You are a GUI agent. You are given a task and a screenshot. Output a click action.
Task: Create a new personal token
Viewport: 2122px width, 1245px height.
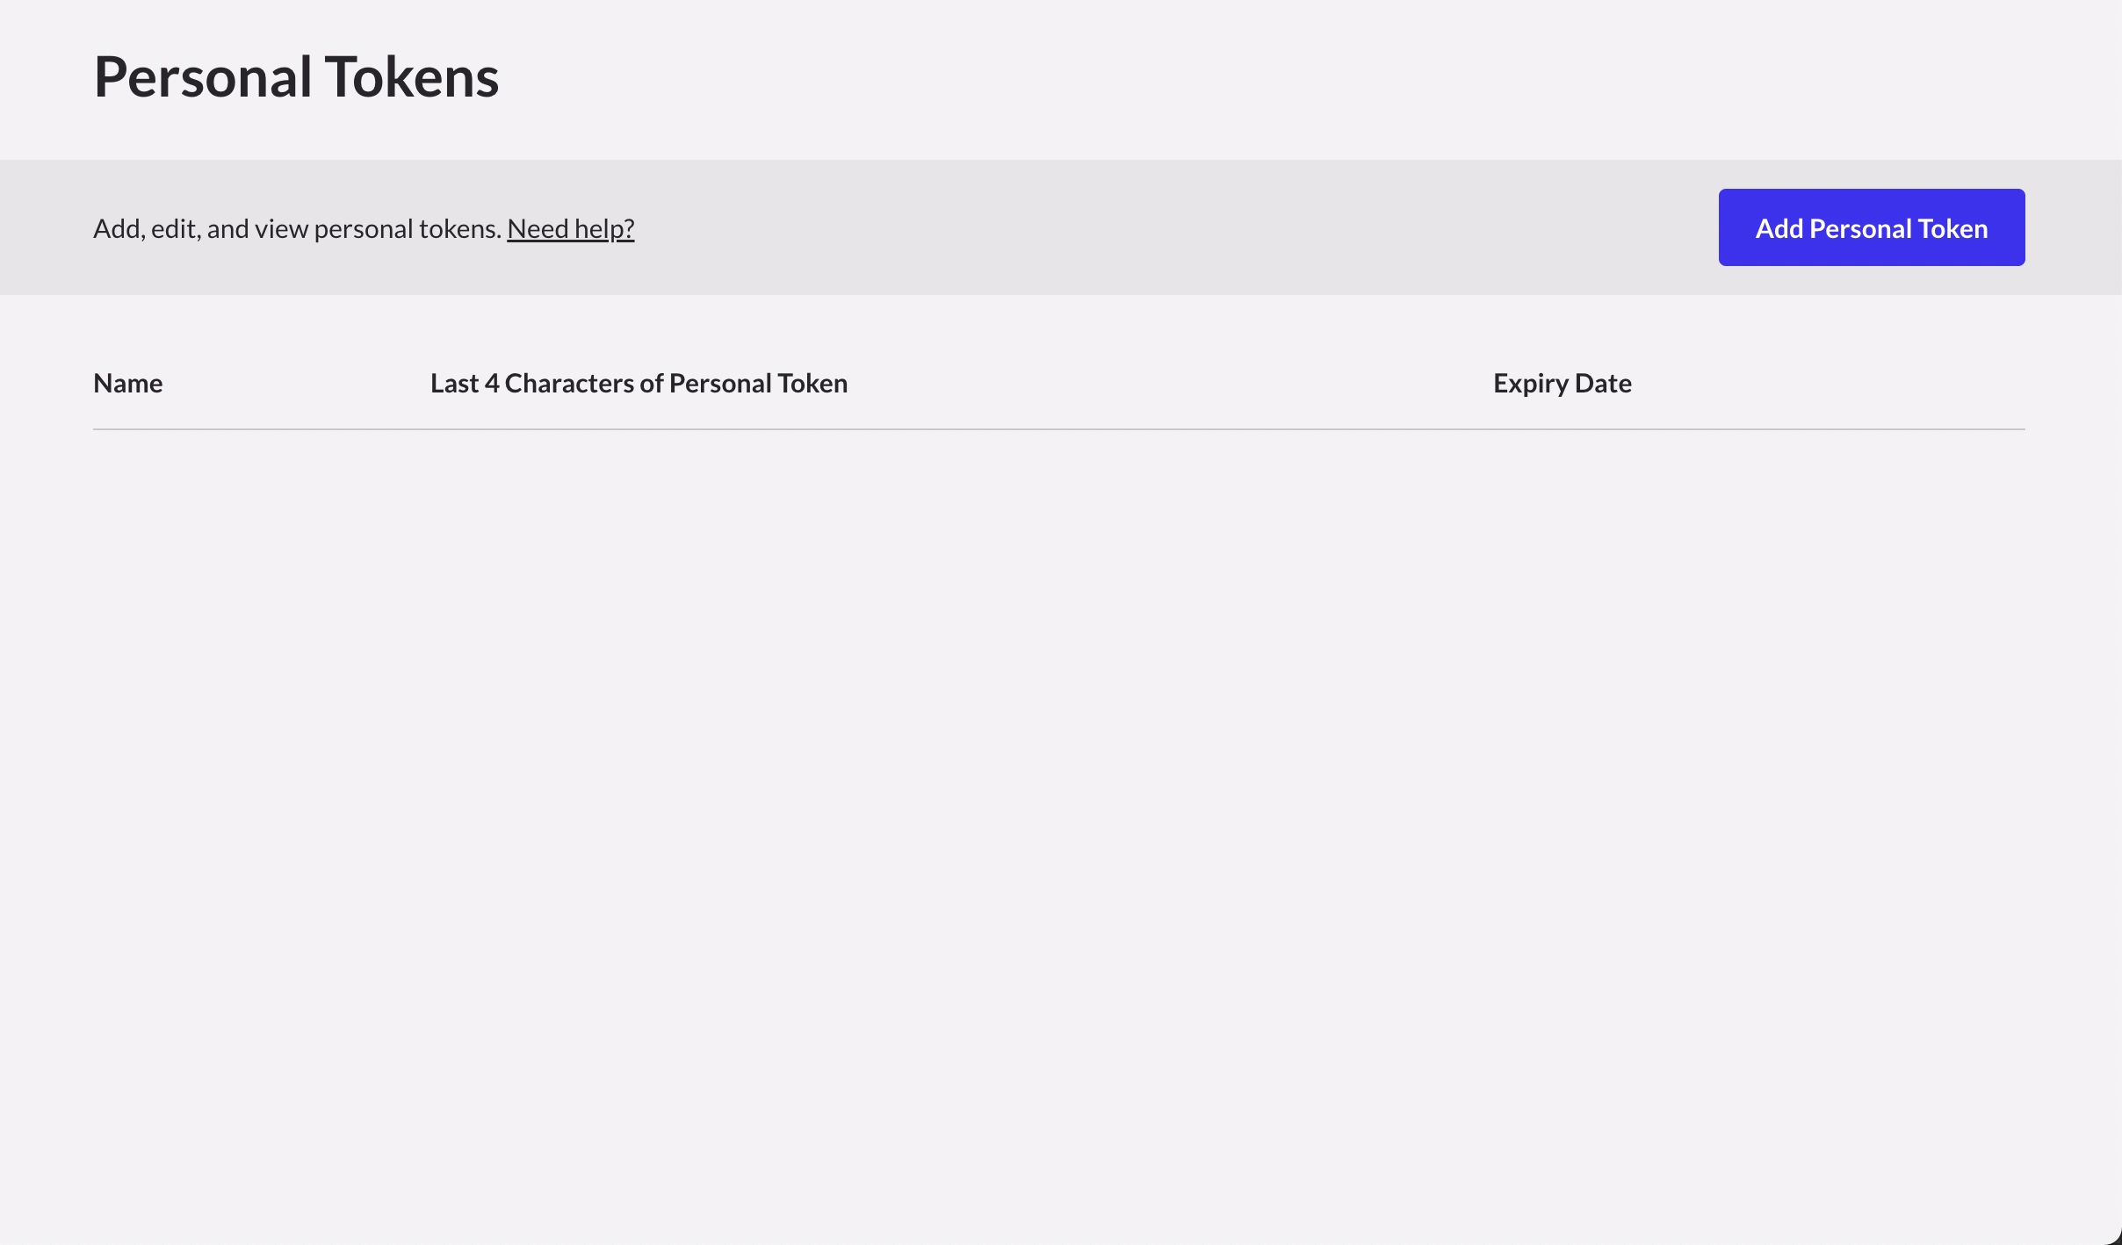coord(1871,228)
